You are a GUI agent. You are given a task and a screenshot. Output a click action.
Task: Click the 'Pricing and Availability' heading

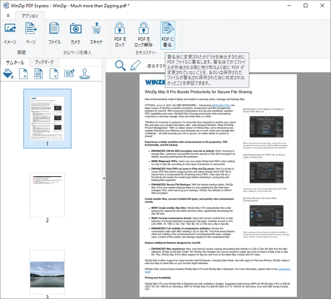coord(158,278)
